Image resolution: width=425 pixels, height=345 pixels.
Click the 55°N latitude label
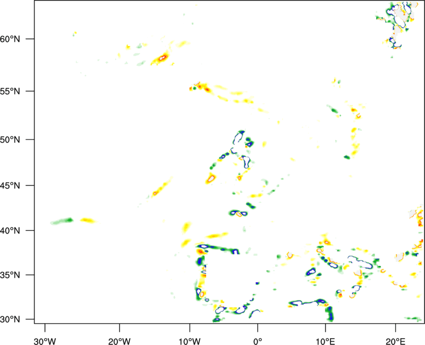pyautogui.click(x=10, y=91)
